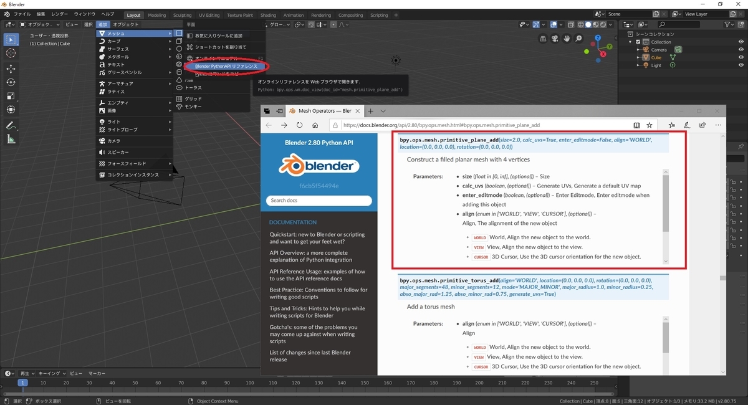Hide Light in outliner via eye
748x405 pixels.
[x=741, y=65]
